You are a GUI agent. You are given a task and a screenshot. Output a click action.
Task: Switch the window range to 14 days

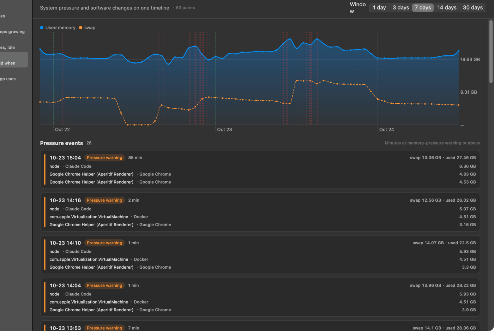coord(447,7)
